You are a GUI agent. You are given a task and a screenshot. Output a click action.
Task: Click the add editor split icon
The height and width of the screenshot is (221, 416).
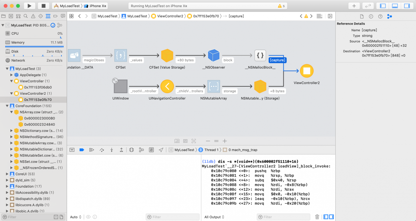(330, 16)
